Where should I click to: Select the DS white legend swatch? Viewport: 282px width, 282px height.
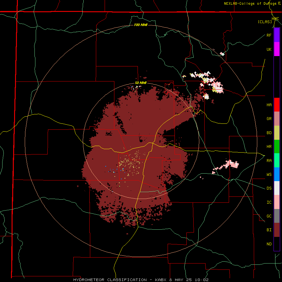pyautogui.click(x=277, y=188)
